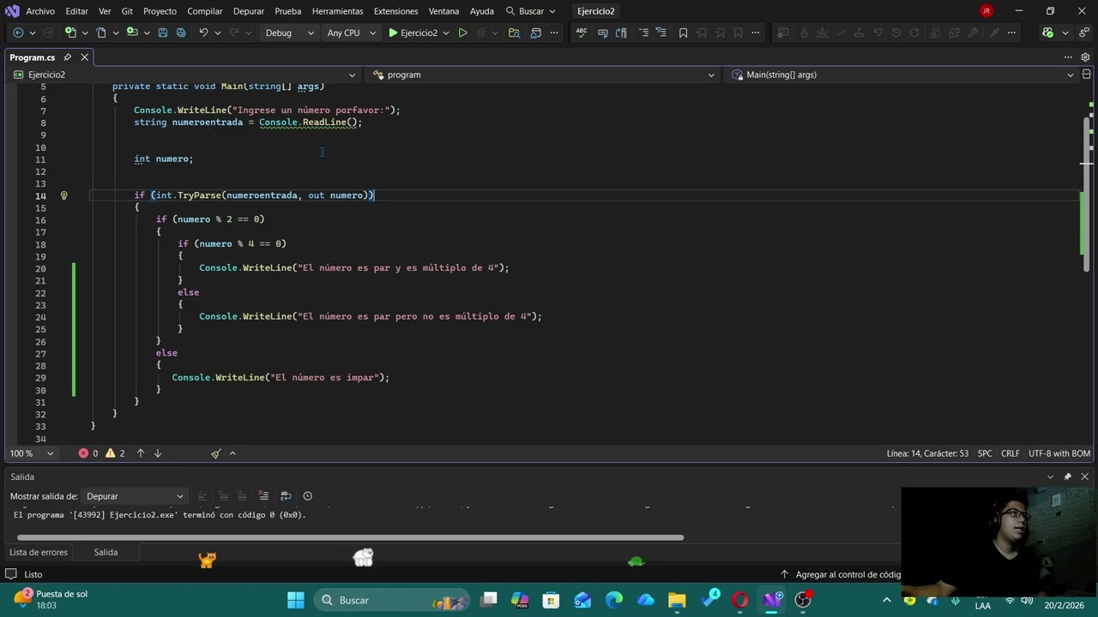Toggle timestamps clock icon in output
Viewport: 1098px width, 617px height.
click(307, 496)
